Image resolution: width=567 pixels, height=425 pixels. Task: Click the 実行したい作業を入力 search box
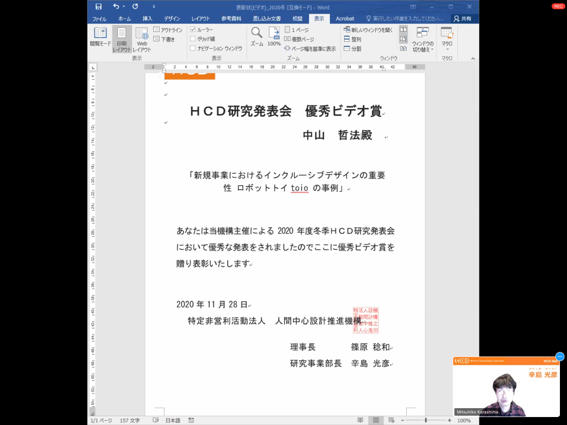405,19
